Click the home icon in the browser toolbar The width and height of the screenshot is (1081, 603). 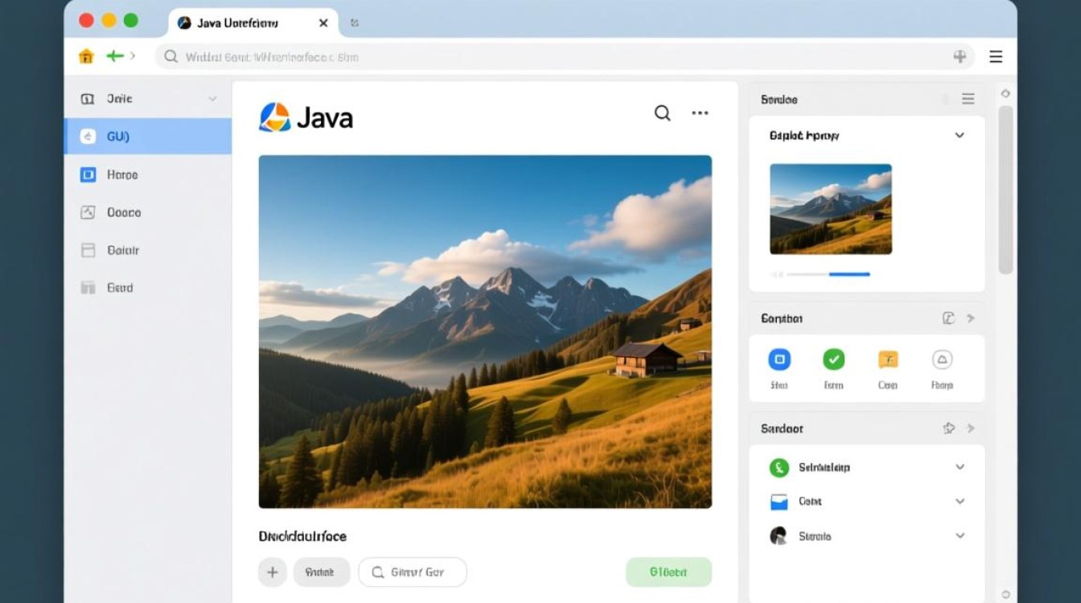click(x=86, y=56)
